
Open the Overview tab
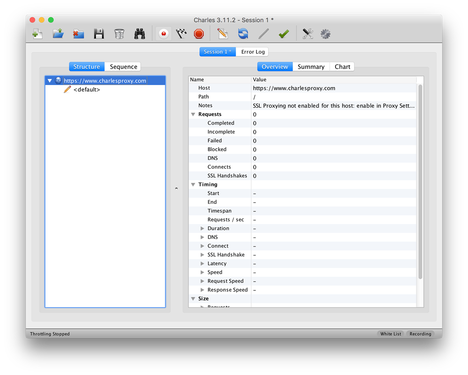click(x=275, y=66)
